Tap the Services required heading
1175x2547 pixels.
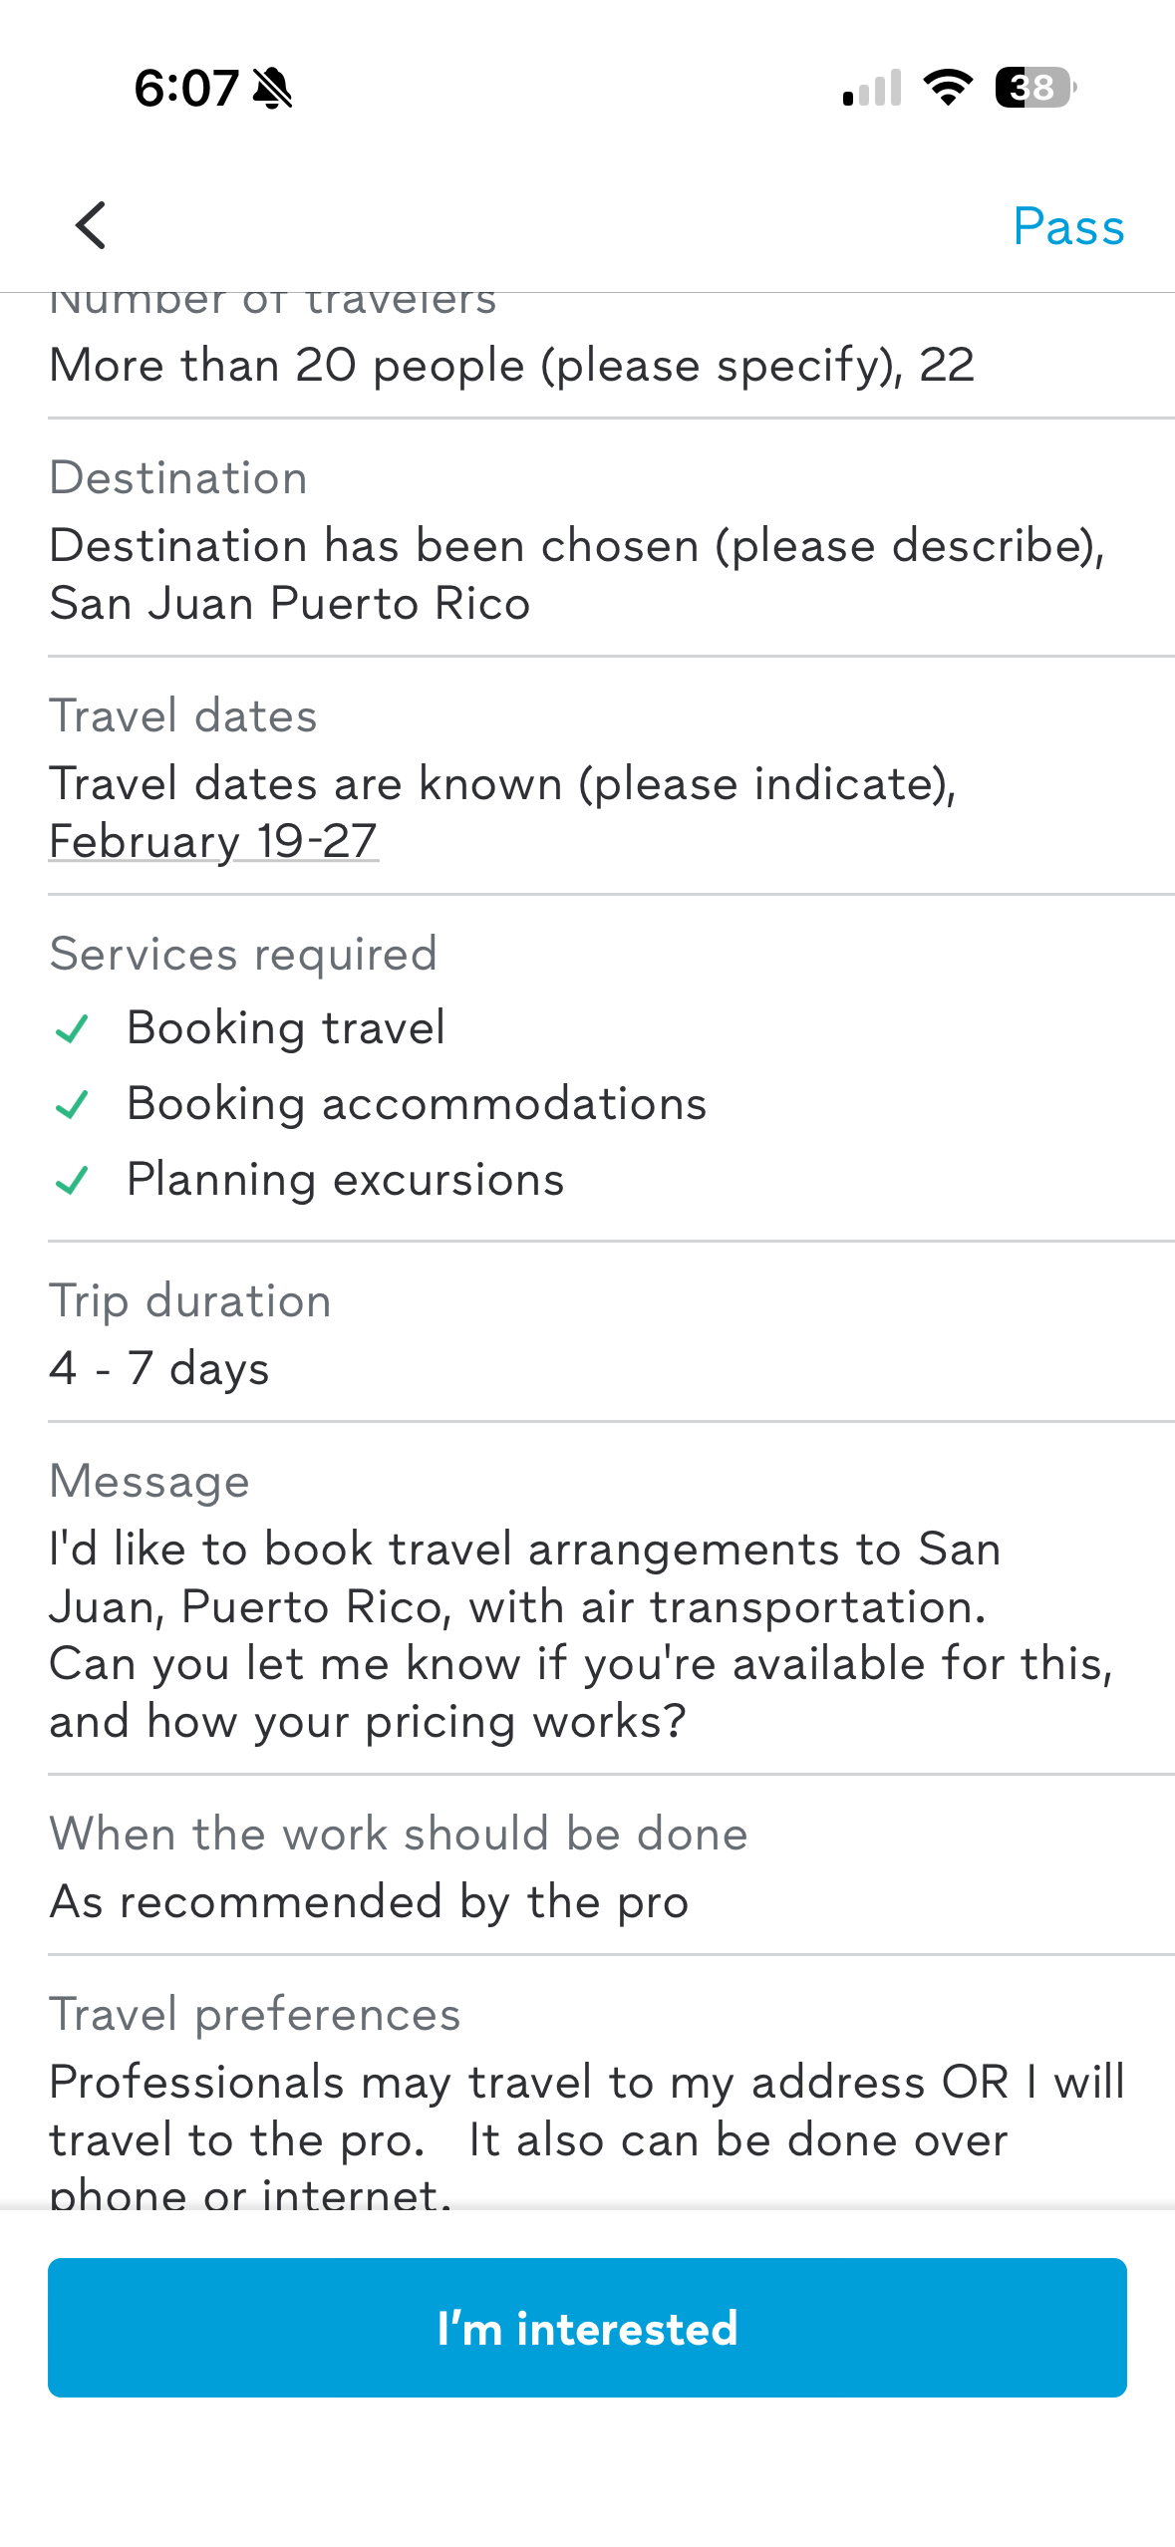click(243, 954)
